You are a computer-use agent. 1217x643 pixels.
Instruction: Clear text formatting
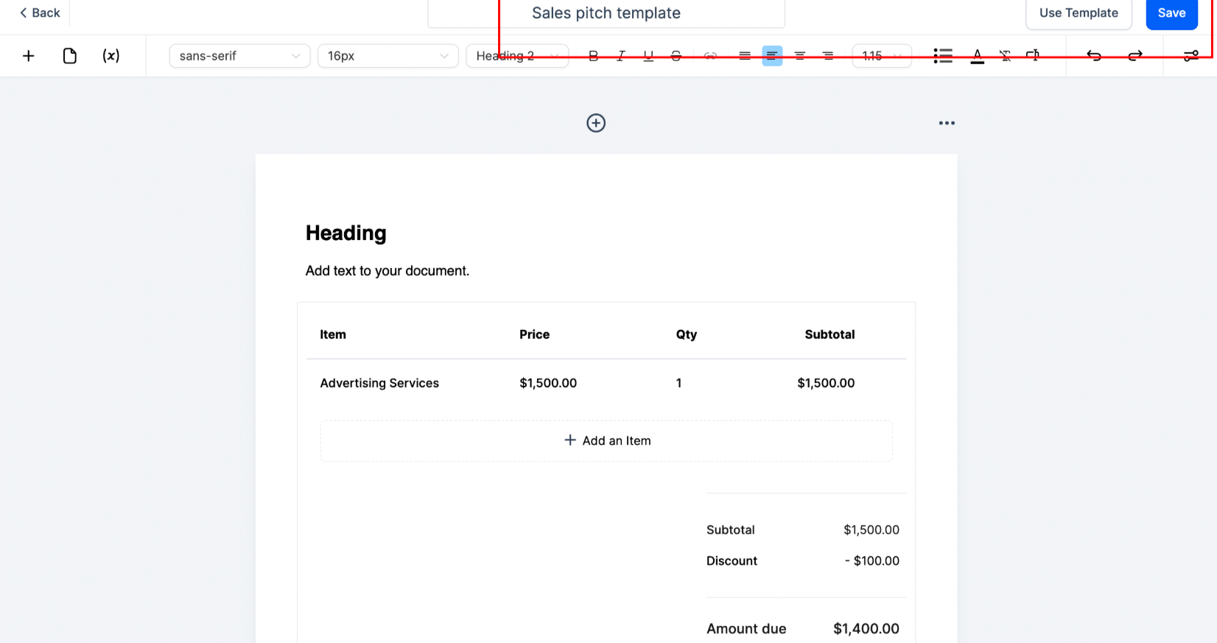1005,56
